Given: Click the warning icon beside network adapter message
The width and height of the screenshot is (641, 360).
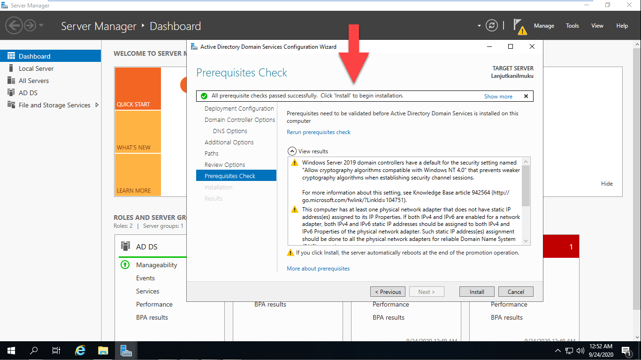Looking at the screenshot, I should [294, 210].
